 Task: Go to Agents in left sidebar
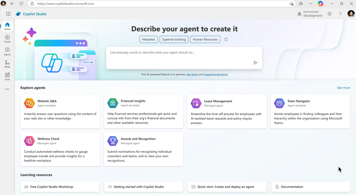[7, 51]
